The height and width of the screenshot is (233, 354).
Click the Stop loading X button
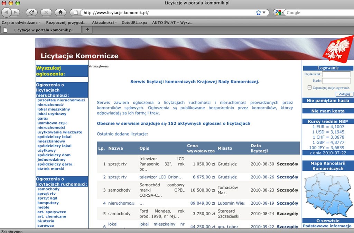tap(46, 12)
